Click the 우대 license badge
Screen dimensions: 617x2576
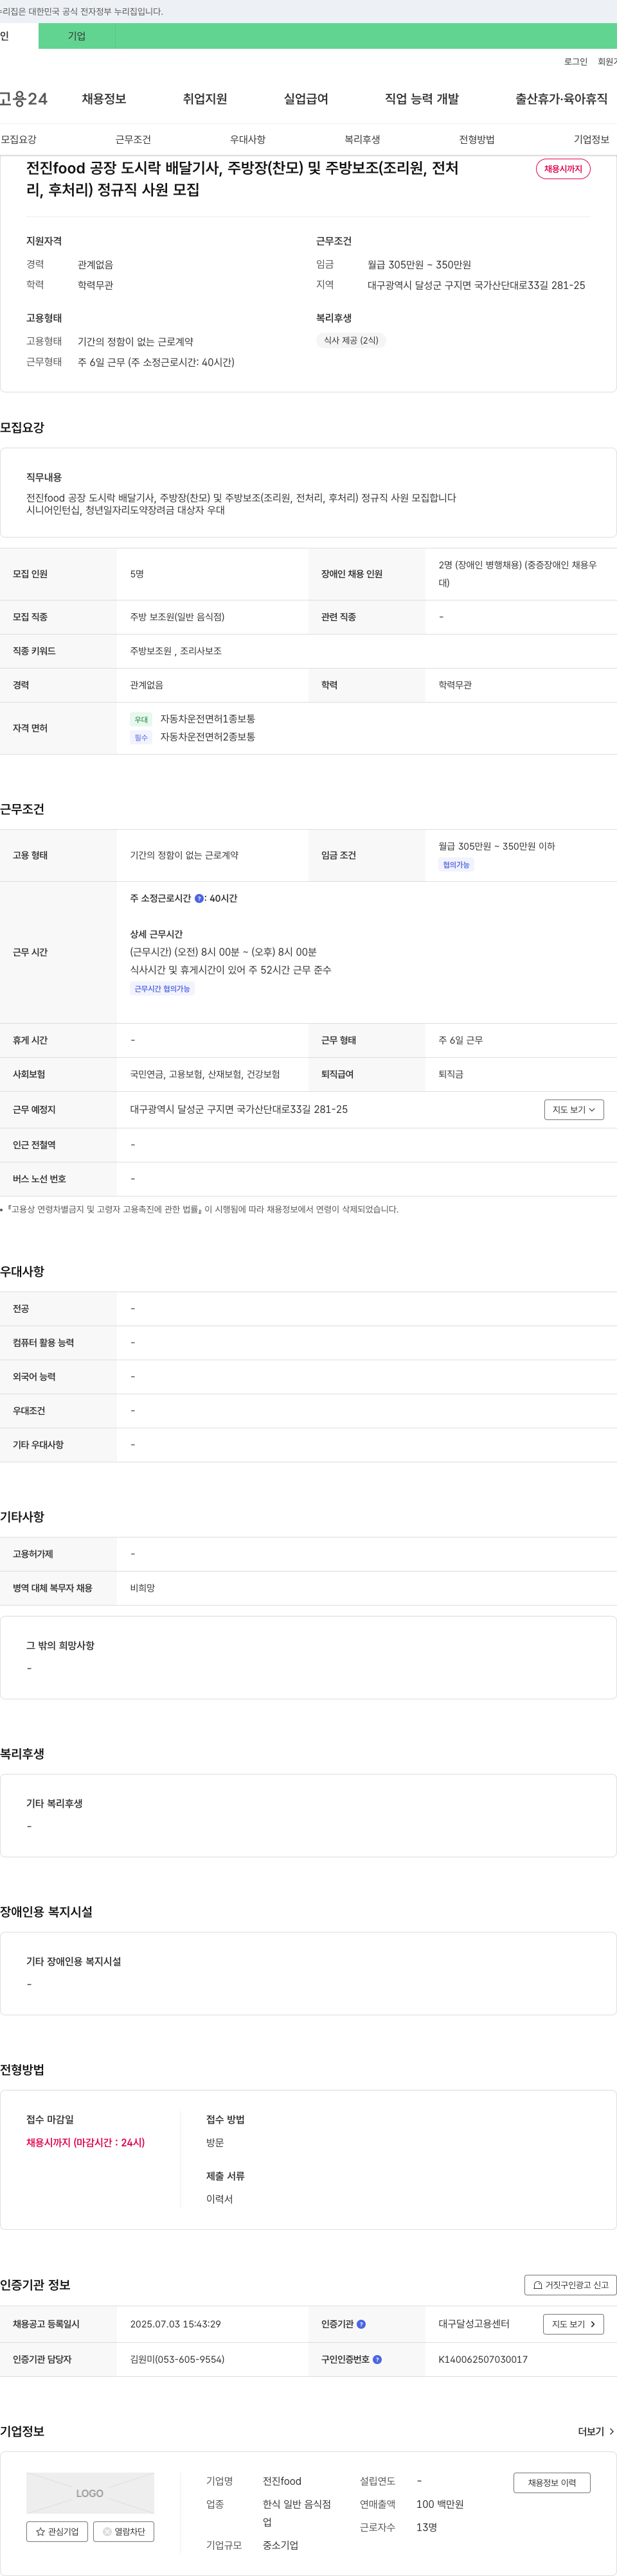coord(141,720)
